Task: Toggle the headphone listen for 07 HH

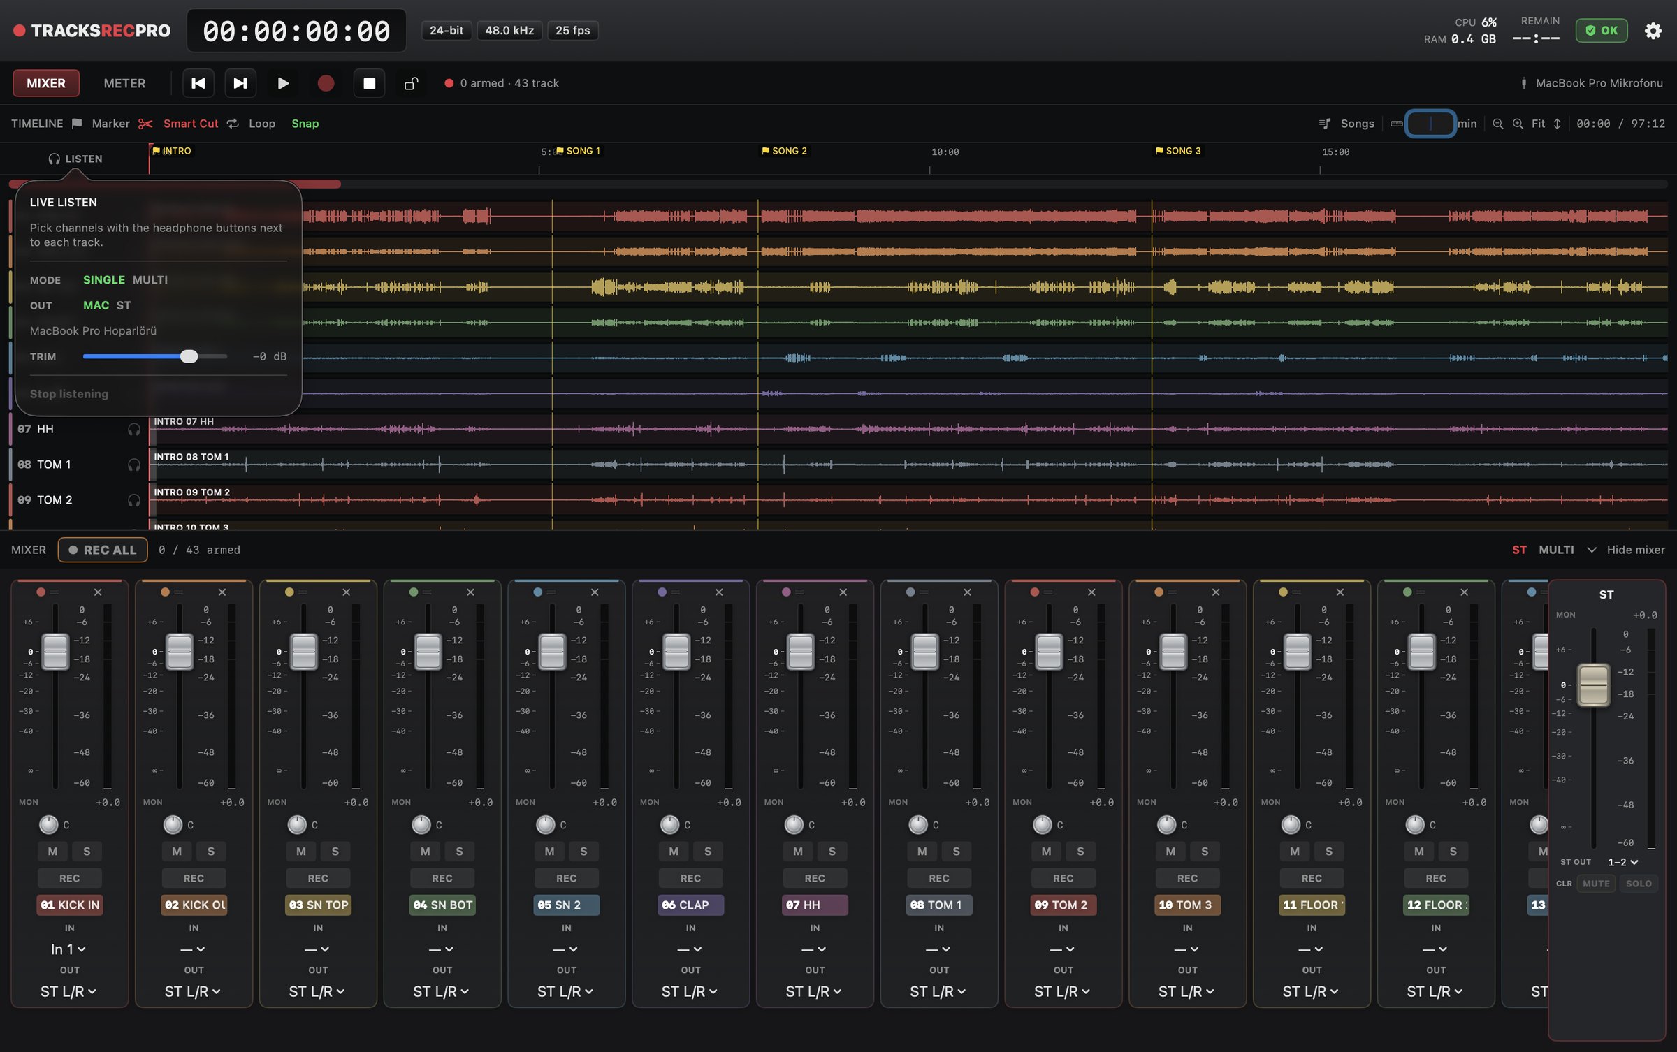Action: click(133, 429)
